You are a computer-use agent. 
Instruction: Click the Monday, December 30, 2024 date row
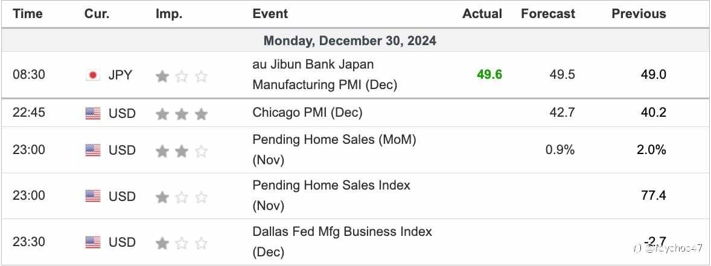(x=349, y=41)
